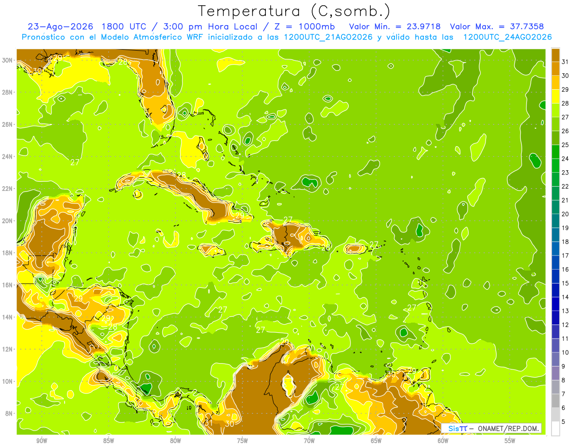
Task: Click the 'Valor Max. = 37.7358' text
Action: tap(497, 27)
